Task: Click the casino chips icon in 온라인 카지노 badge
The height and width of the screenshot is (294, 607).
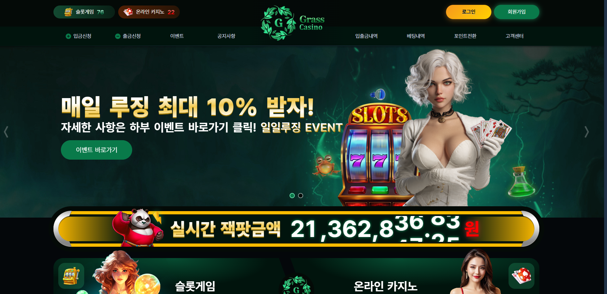Action: click(128, 12)
